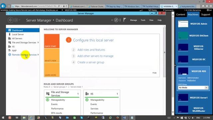The height and width of the screenshot is (120, 213).
Task: Select the WS2012IE-WLANRouter machine thumbnail
Action: click(183, 109)
